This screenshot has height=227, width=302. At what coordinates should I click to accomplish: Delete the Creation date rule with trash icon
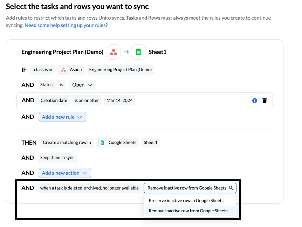[265, 101]
